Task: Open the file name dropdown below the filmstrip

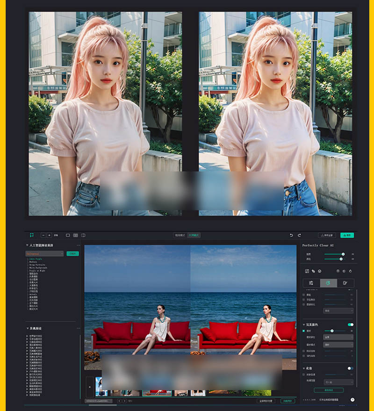Action: [x=99, y=401]
